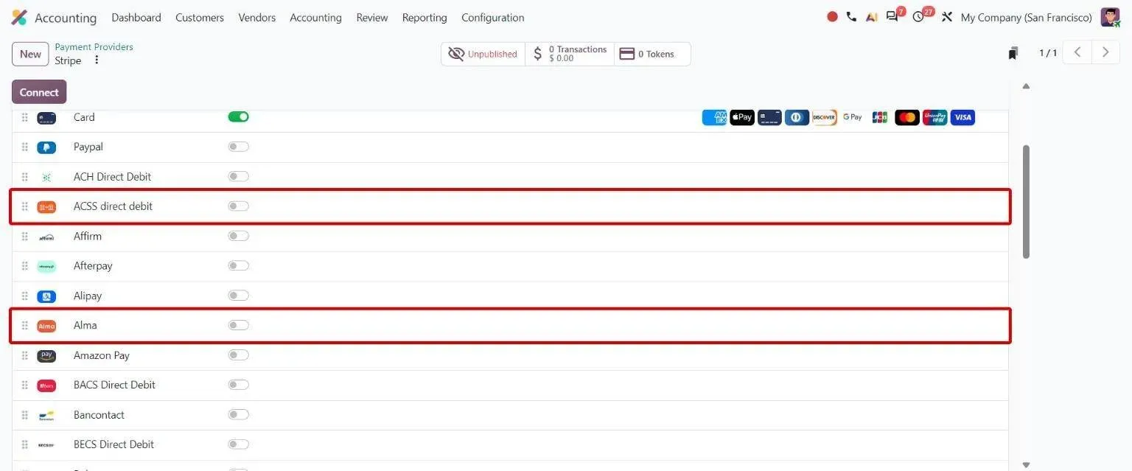Image resolution: width=1132 pixels, height=471 pixels.
Task: Go to the Dashboard menu
Action: pos(136,18)
